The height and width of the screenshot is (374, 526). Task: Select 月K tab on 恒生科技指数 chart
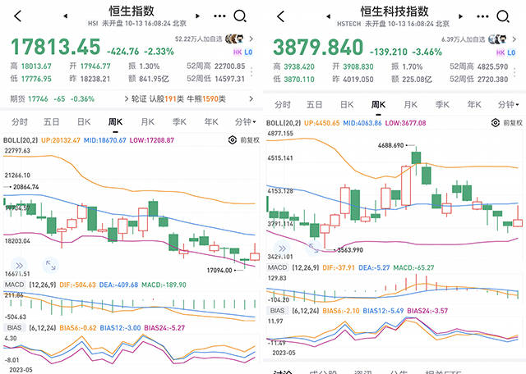(x=410, y=105)
